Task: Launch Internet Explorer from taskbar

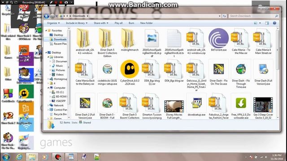Action: pos(19,157)
